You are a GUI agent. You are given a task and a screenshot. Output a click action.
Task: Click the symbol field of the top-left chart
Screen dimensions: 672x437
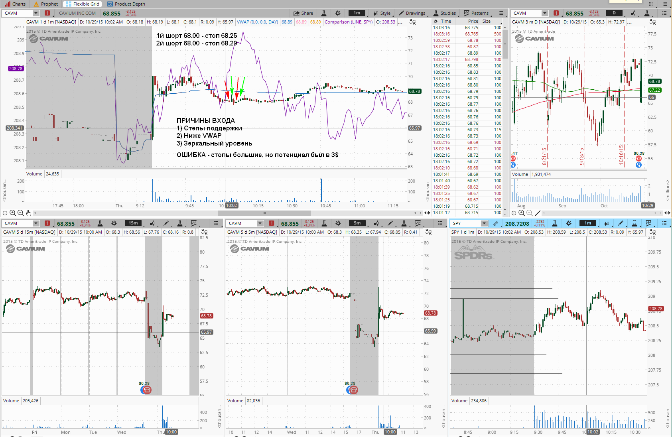17,13
